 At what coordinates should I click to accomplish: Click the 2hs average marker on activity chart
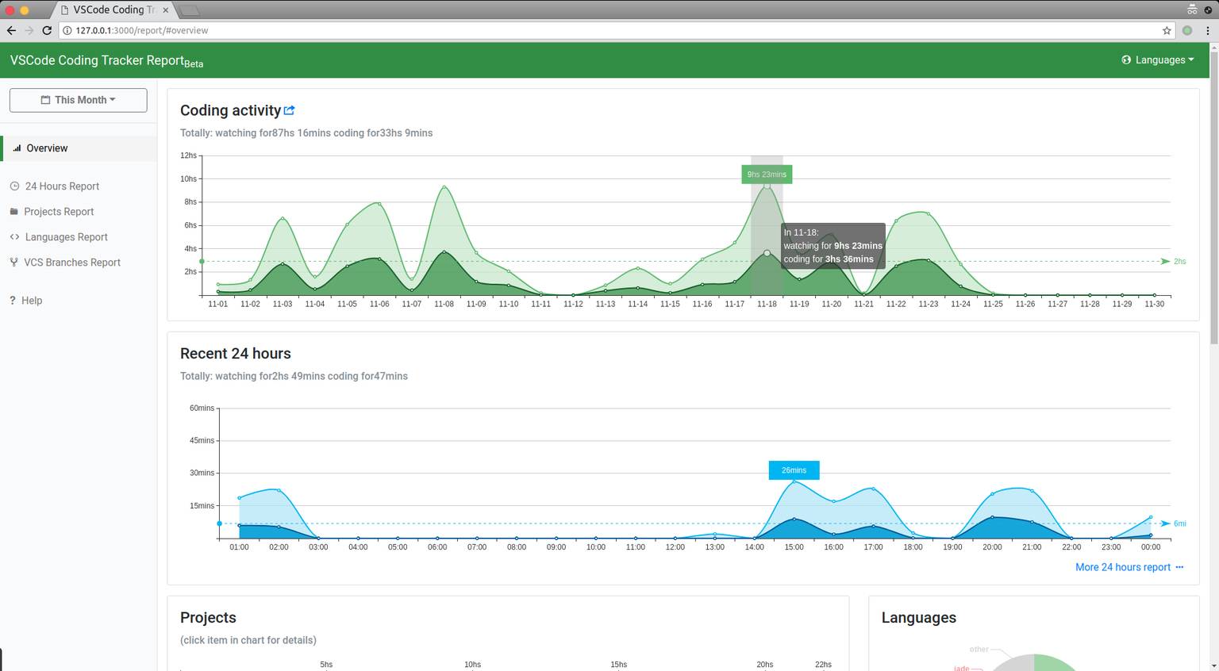(1173, 261)
